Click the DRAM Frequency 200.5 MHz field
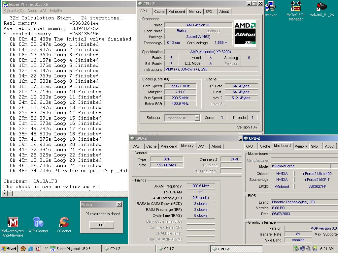Viewport: 338px width, 253px height. [201, 186]
